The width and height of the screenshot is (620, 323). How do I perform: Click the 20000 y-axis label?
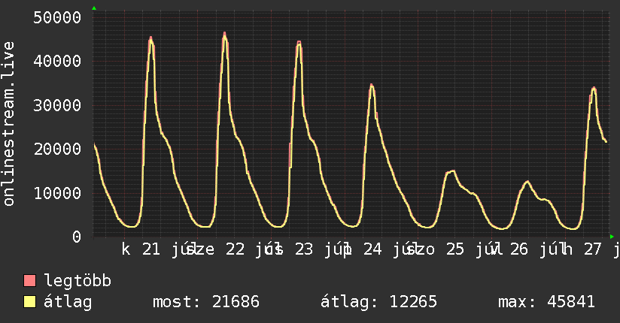tap(57, 149)
